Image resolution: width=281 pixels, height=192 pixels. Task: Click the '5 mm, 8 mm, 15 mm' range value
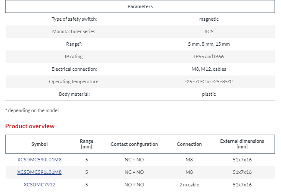click(x=209, y=44)
